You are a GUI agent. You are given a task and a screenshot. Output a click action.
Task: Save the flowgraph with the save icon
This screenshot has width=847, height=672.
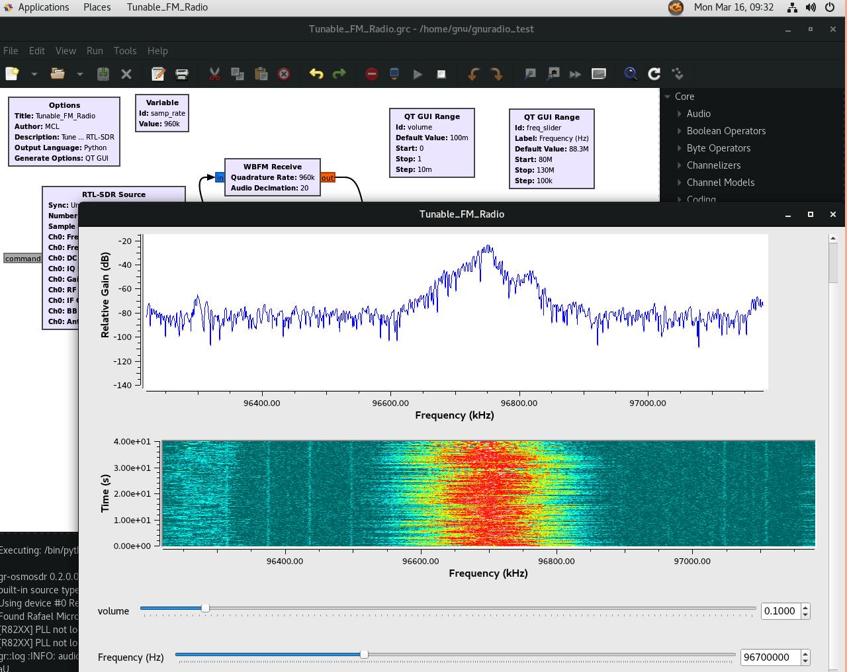103,74
